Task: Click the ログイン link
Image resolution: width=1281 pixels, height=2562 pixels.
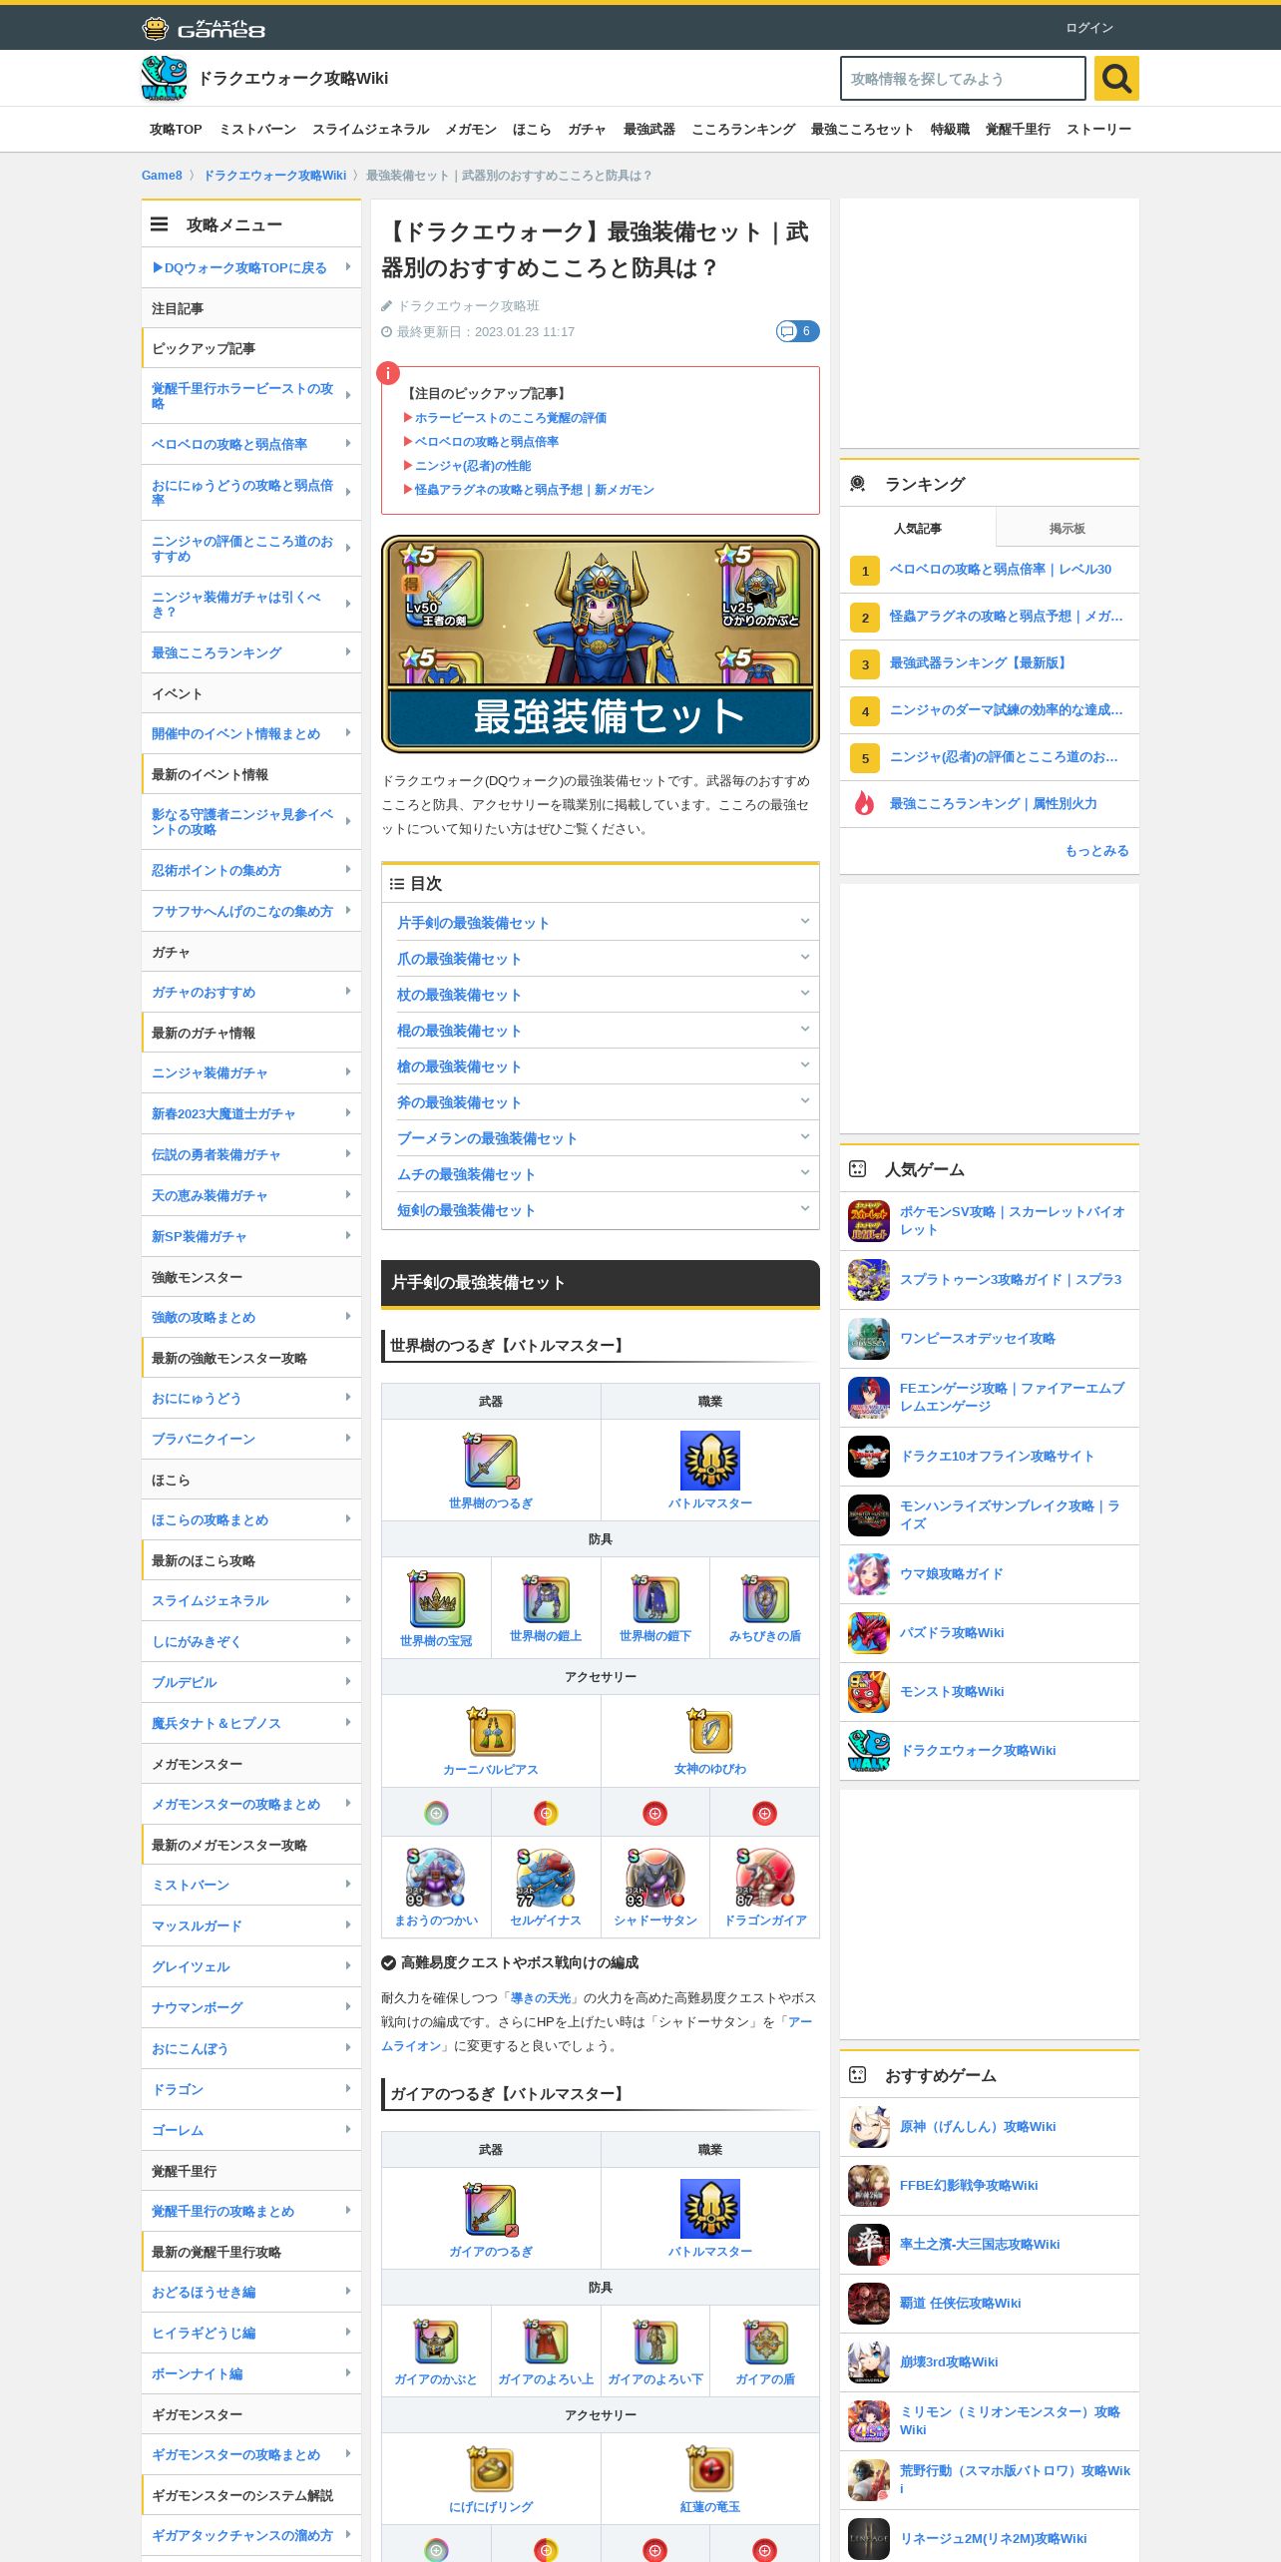Action: click(1089, 28)
